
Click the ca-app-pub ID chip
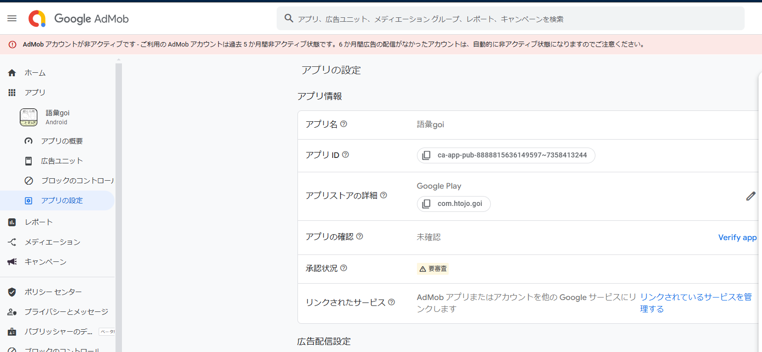[x=506, y=155]
